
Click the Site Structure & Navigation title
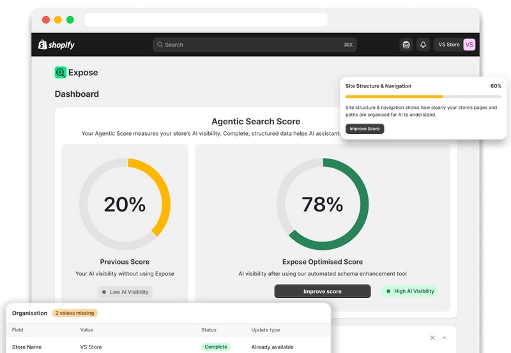[378, 86]
